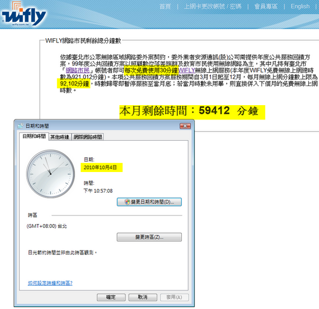Open the WIFLY hyperlink in paragraph
This screenshot has width=319, height=309.
[187, 70]
